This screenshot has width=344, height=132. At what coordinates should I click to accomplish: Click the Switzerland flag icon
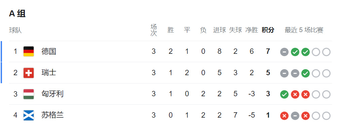[29, 73]
